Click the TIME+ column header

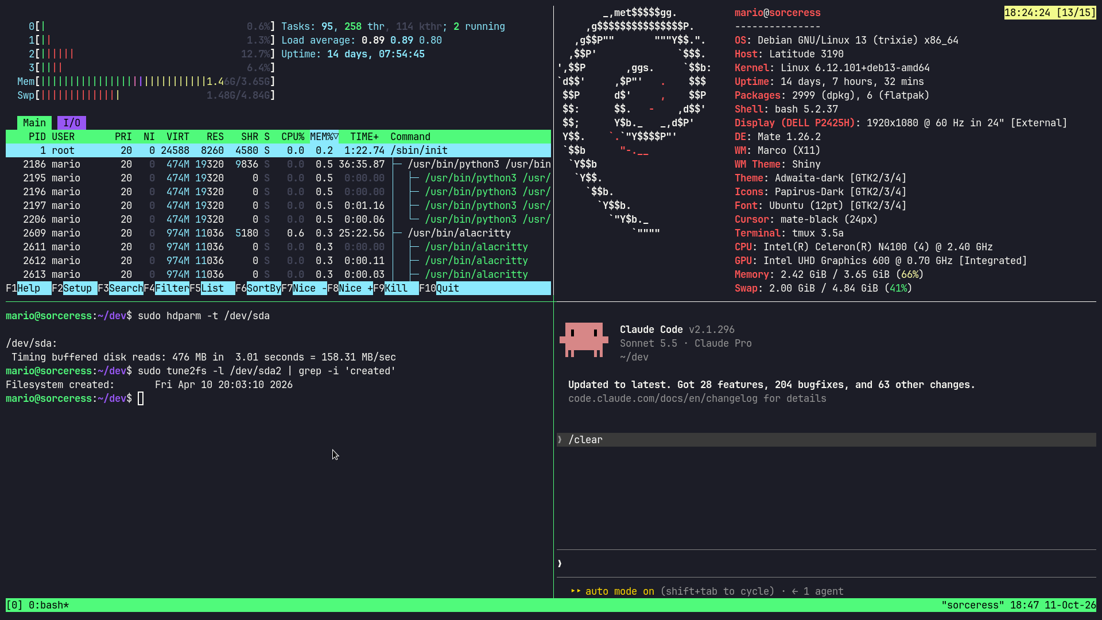click(364, 137)
